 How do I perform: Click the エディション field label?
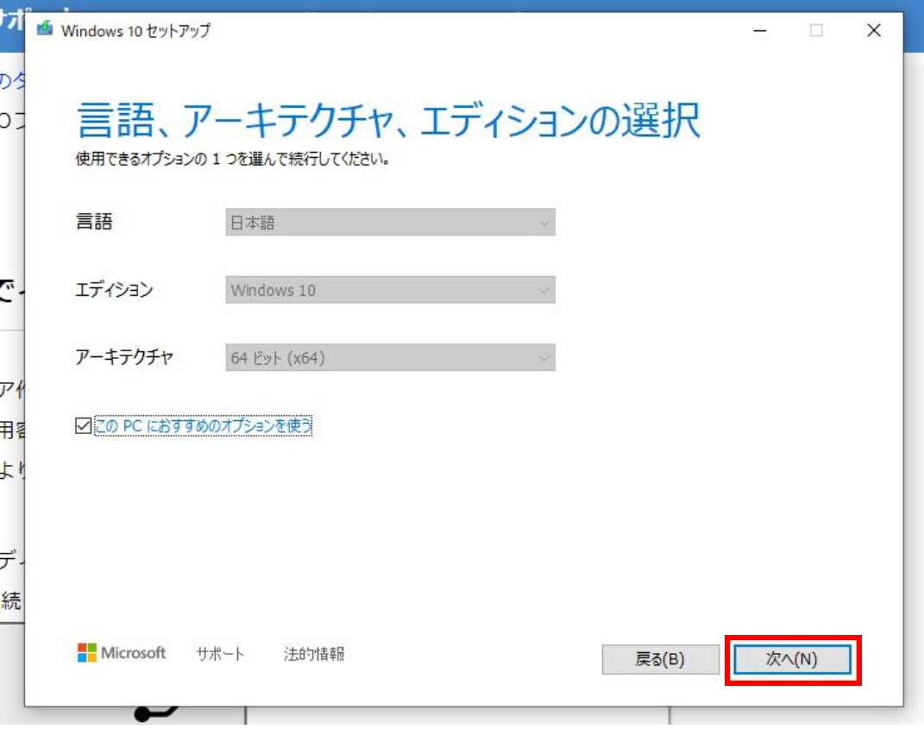[x=115, y=289]
